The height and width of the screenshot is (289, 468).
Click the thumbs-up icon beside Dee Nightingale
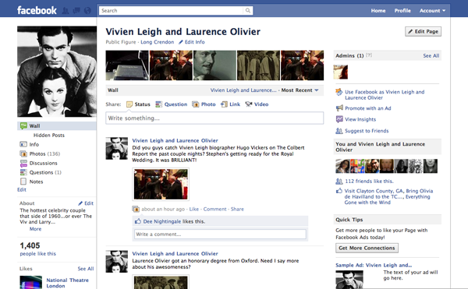[138, 221]
